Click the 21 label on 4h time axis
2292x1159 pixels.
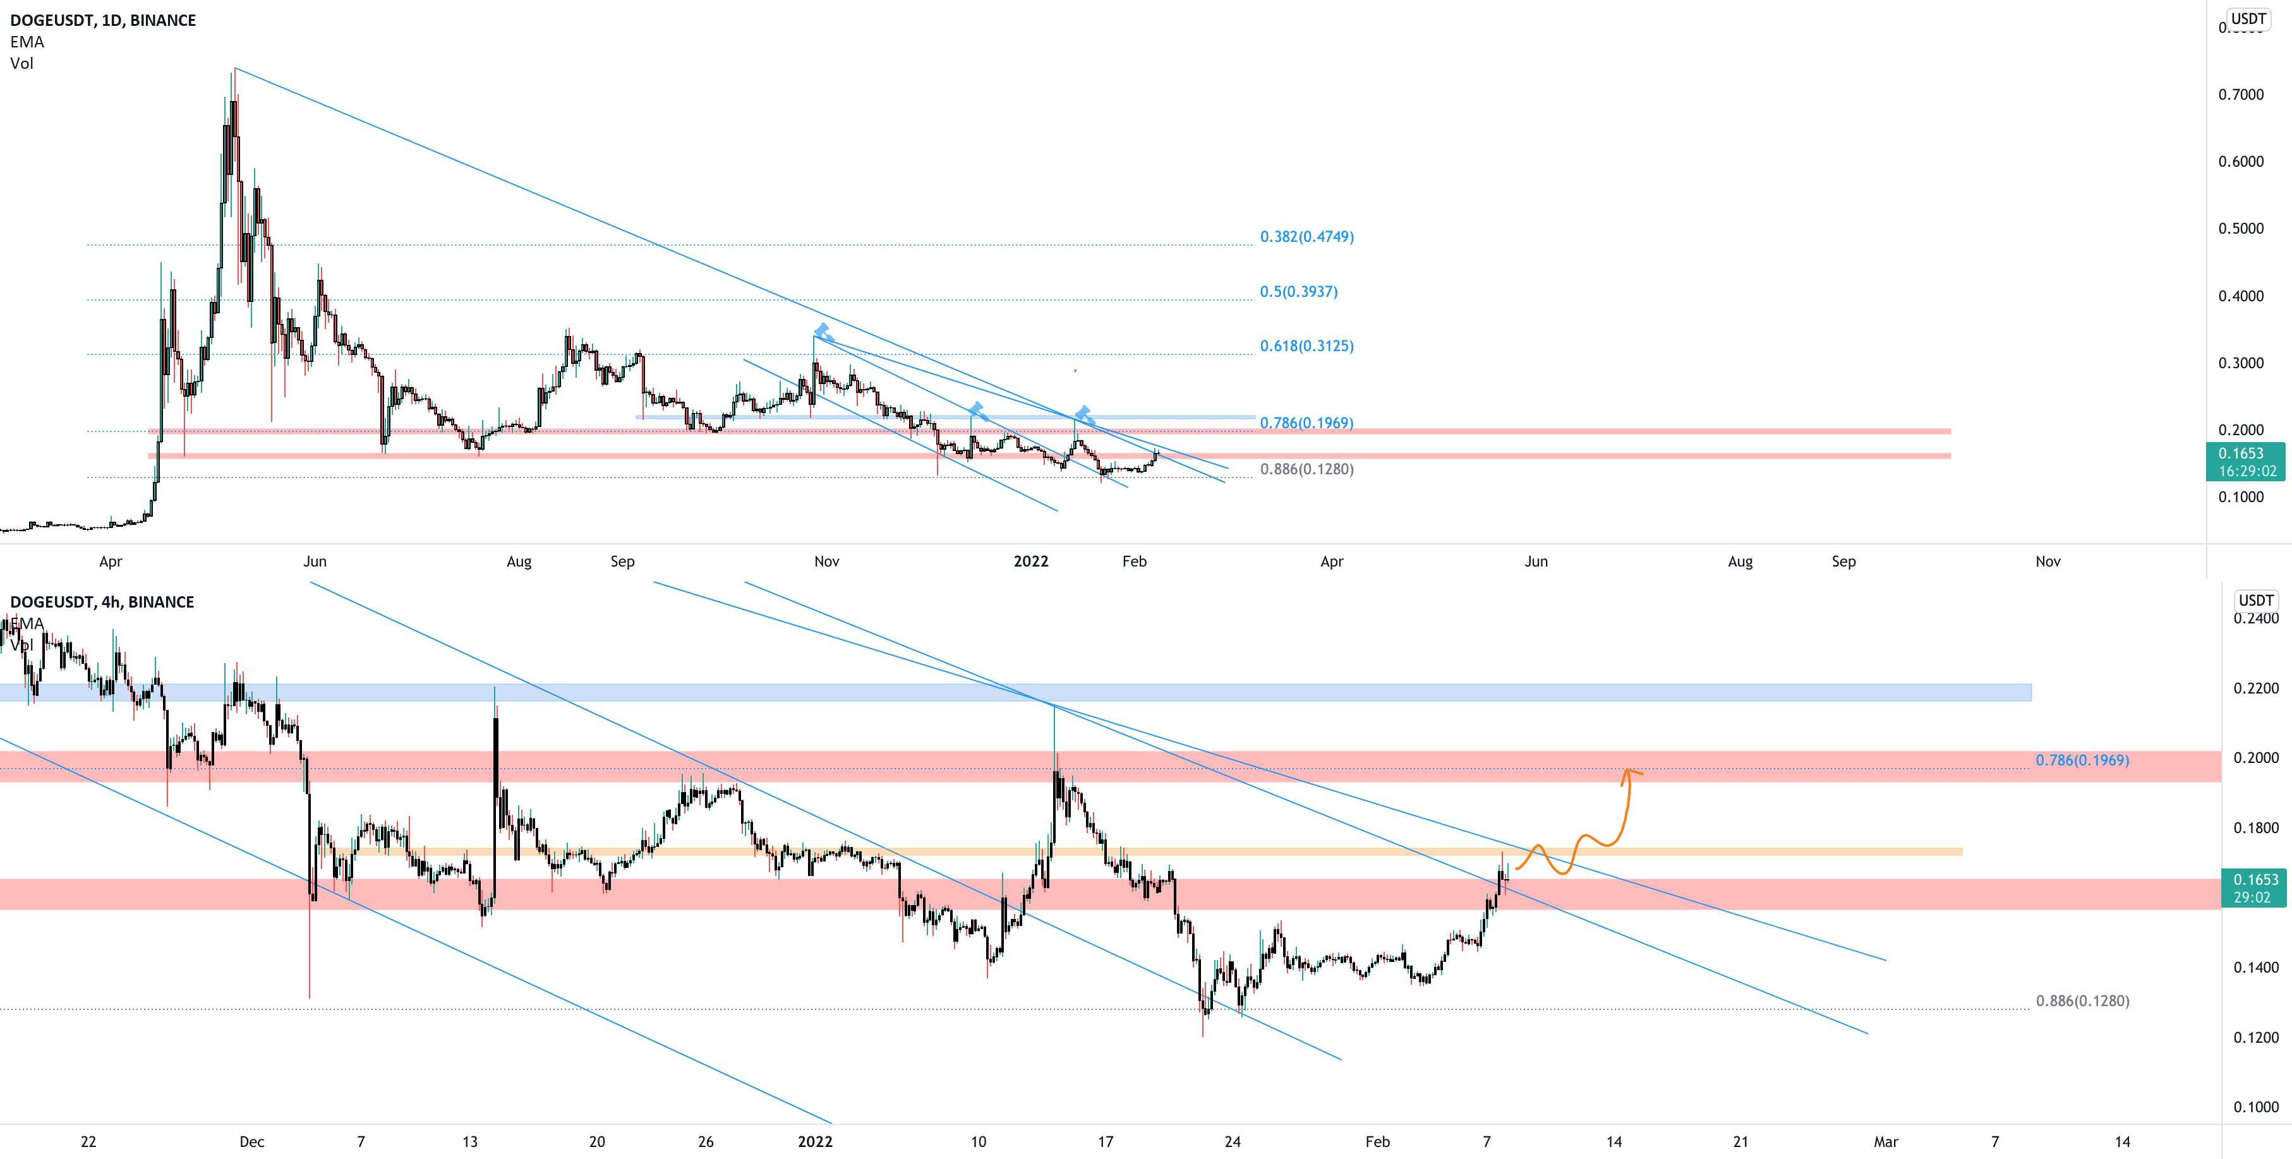pyautogui.click(x=1740, y=1142)
